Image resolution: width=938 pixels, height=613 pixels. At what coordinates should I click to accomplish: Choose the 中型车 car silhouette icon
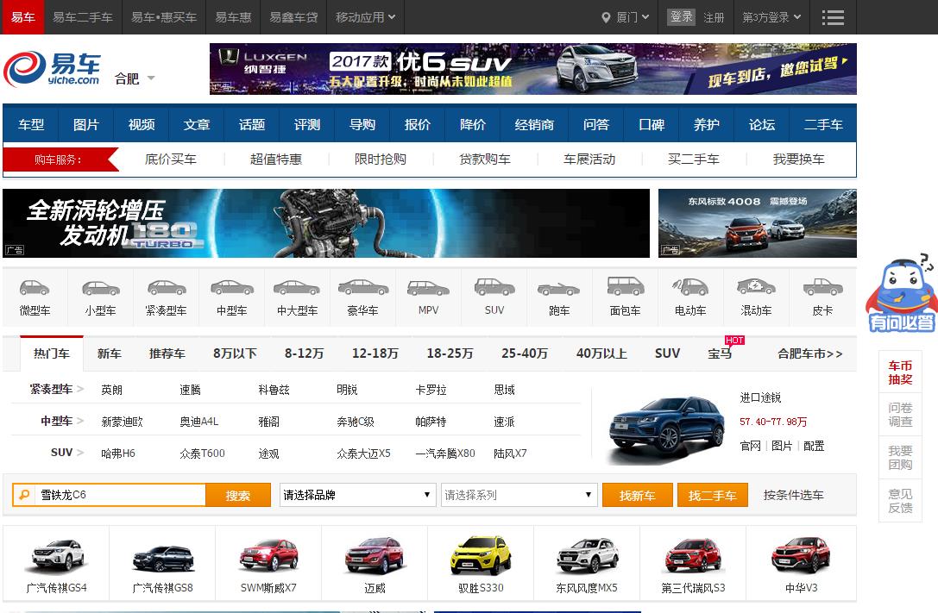point(232,288)
